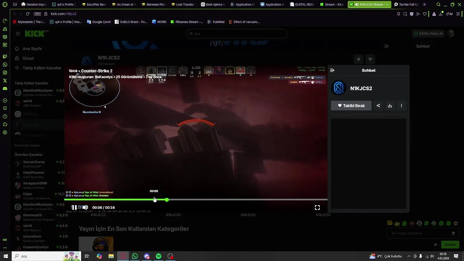464x261 pixels.
Task: Click the Takibi Bırak unfollow button
Action: click(x=351, y=105)
